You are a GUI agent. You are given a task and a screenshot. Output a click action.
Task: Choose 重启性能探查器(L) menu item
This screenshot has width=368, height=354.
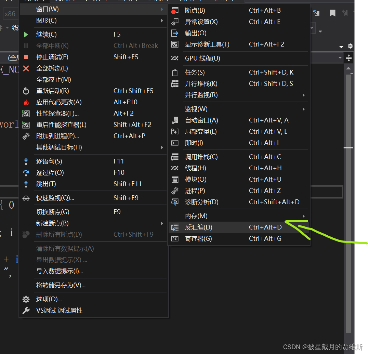(x=94, y=124)
